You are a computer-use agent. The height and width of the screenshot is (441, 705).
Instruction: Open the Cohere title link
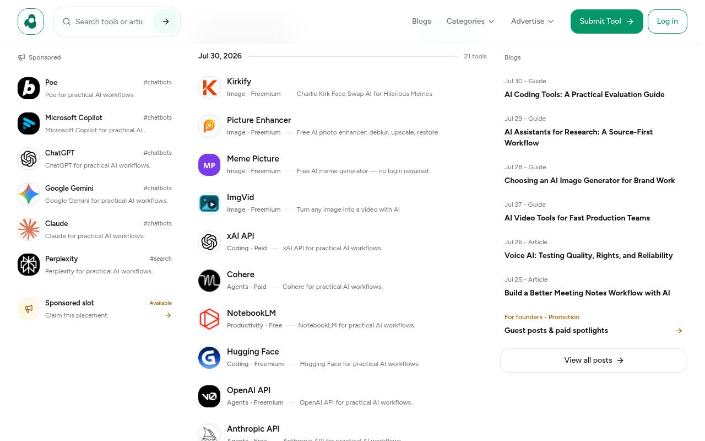pos(241,275)
